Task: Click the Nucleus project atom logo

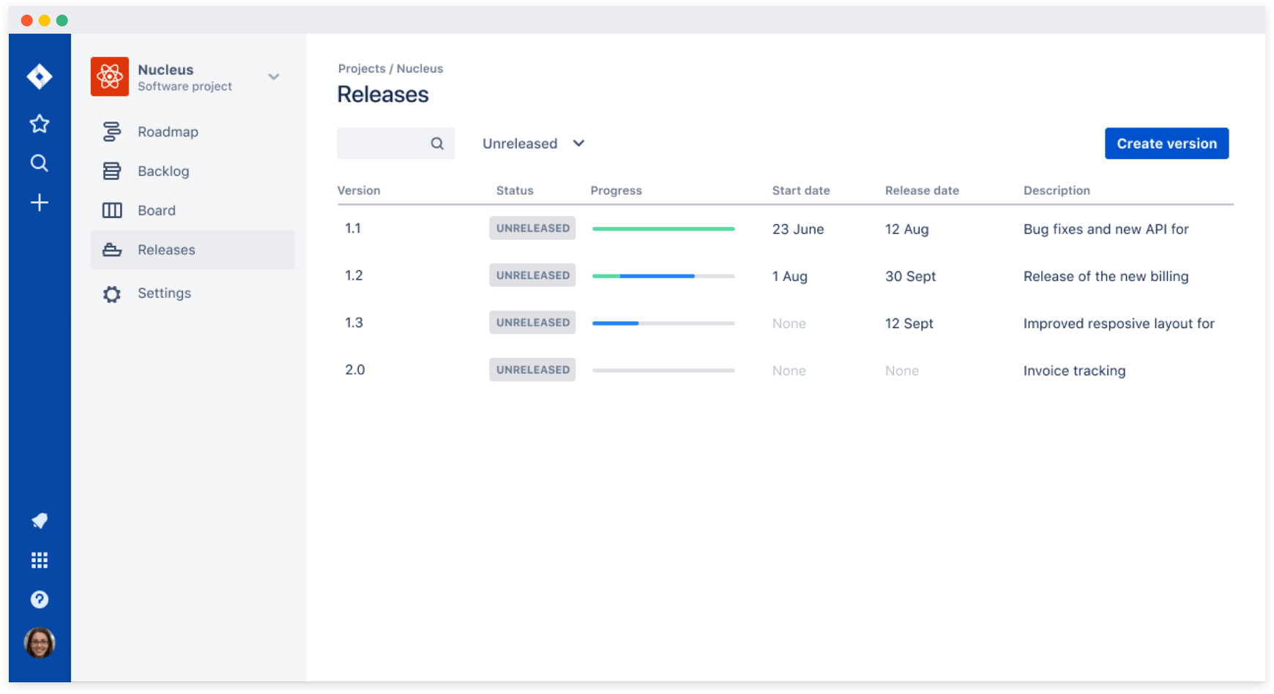Action: coord(110,77)
